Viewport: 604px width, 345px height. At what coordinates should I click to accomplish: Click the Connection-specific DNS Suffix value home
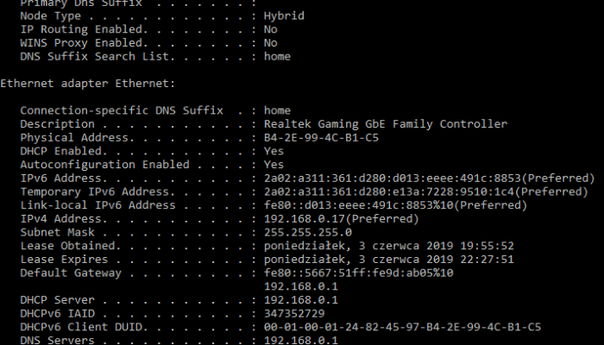click(277, 110)
